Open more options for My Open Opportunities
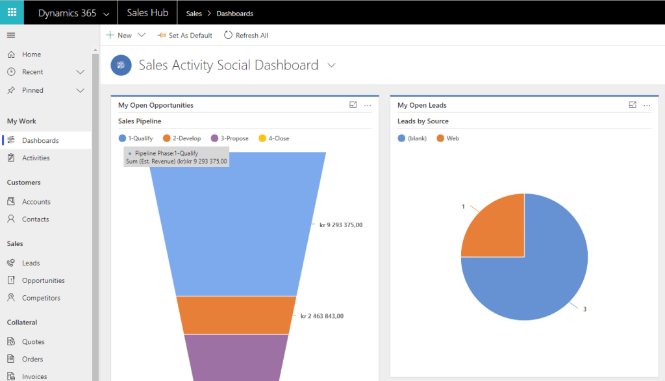Viewport: 665px width, 381px height. (368, 105)
